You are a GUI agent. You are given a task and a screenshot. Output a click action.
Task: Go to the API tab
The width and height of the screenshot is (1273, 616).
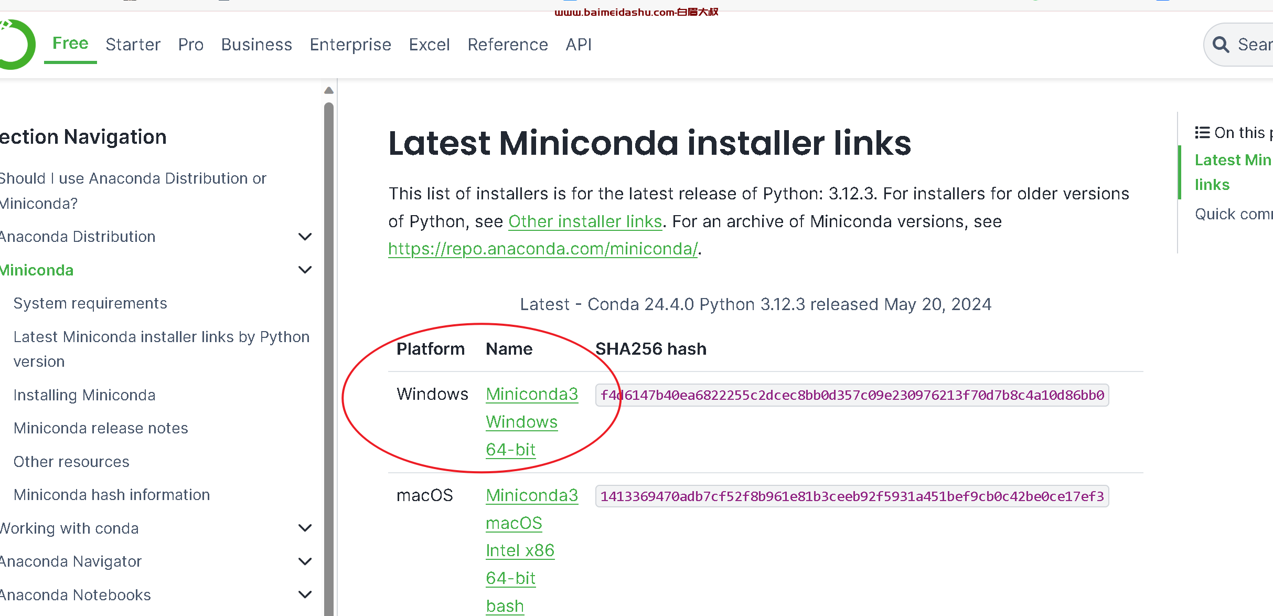pyautogui.click(x=579, y=45)
